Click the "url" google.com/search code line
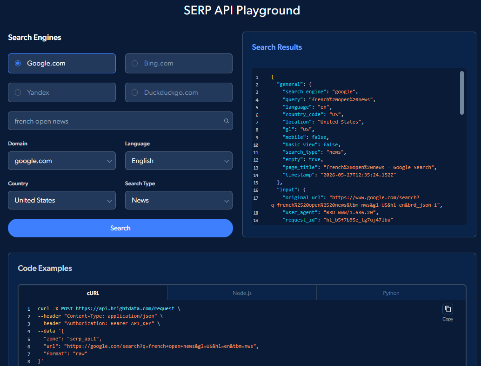 tap(151, 346)
